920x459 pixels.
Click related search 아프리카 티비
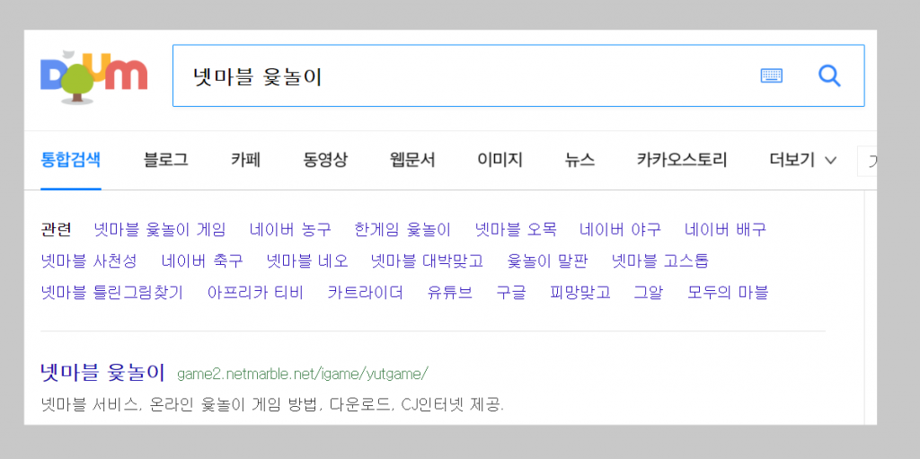(x=255, y=292)
